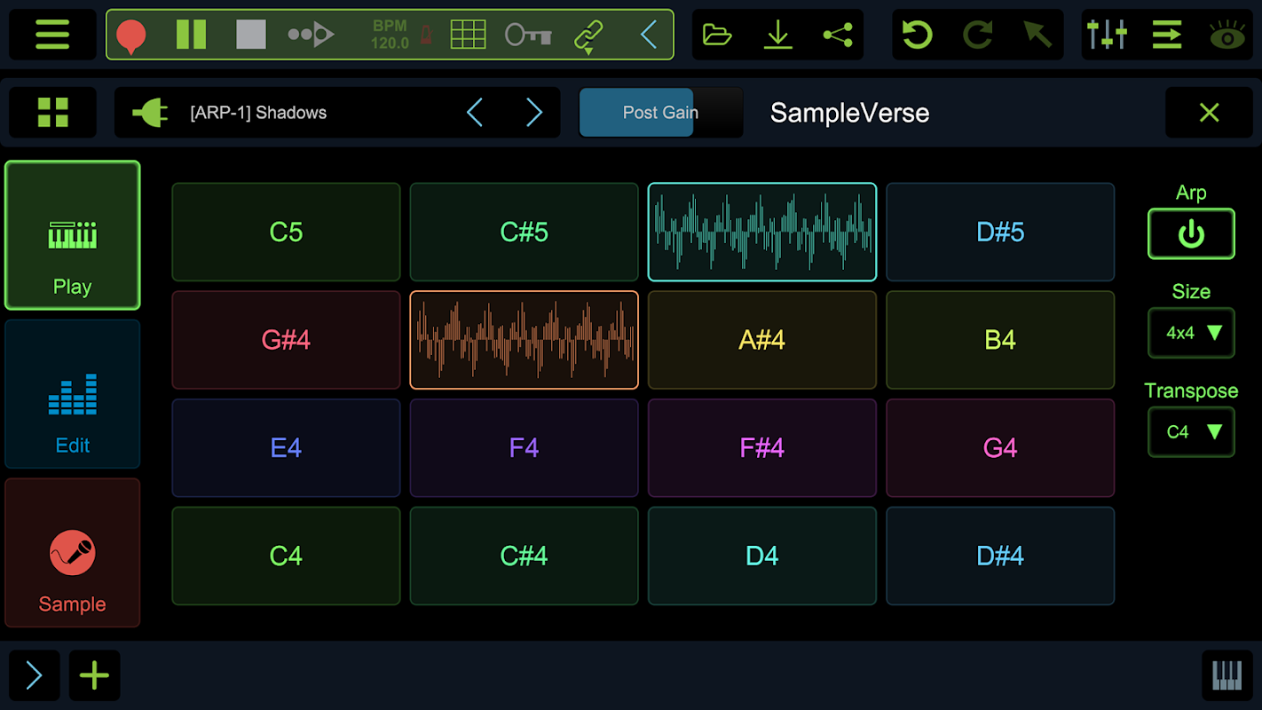Select next preset after Shadows
Screen dimensions: 1262x710
point(533,113)
